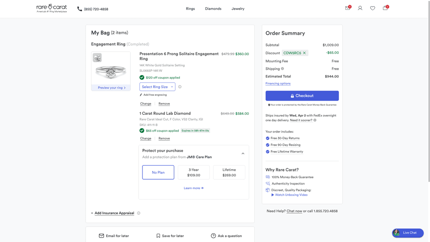Viewport: 430px width, 242px height.
Task: Click the Free 90-Day Resizing text
Action: (285, 145)
